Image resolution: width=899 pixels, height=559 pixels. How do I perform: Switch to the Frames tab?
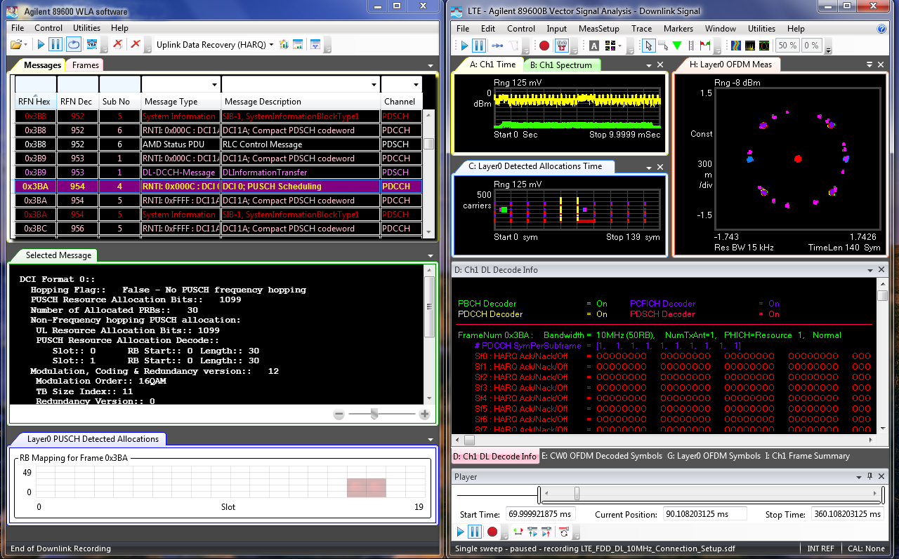[x=86, y=65]
